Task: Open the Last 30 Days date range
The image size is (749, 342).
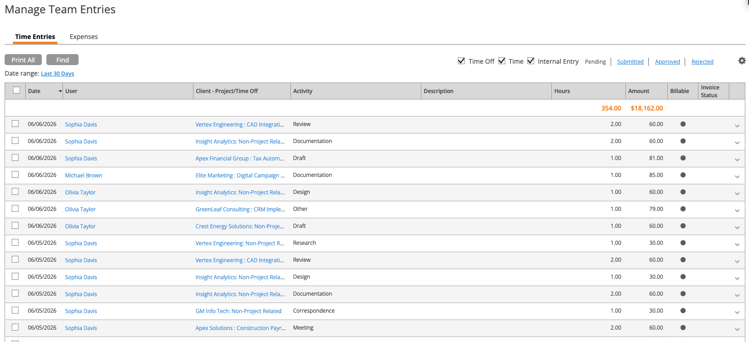Action: [57, 74]
